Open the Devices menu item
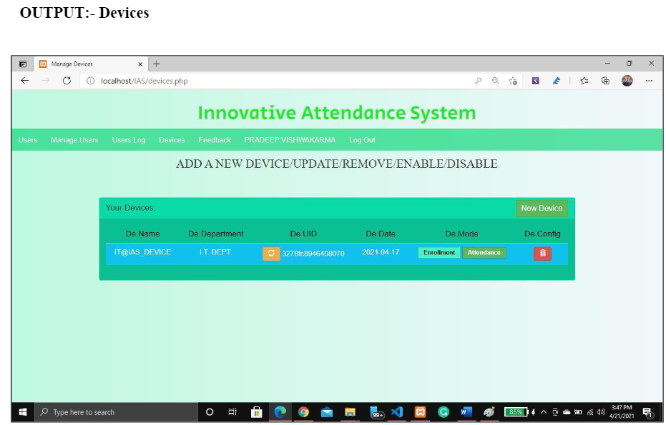666x425 pixels. pyautogui.click(x=172, y=140)
